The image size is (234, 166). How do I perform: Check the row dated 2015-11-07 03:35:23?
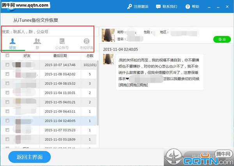(x=7, y=130)
